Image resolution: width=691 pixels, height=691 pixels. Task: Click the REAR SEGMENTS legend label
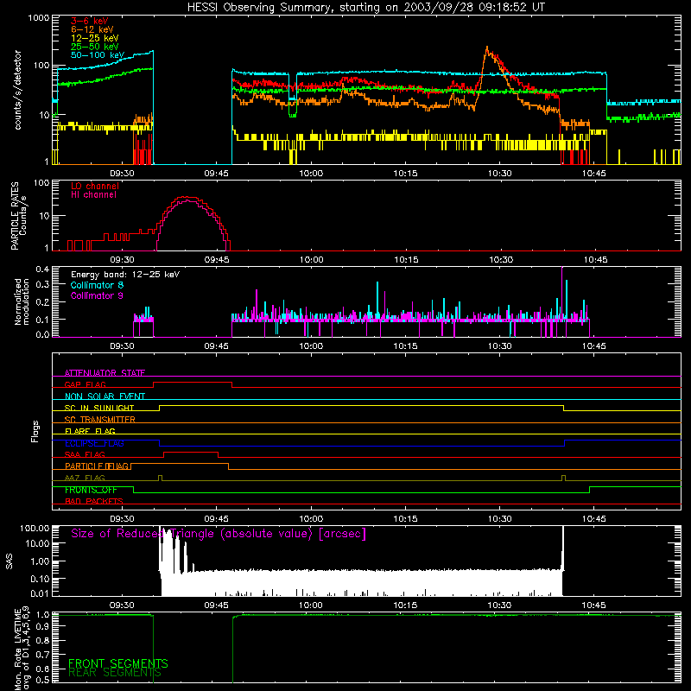pyautogui.click(x=115, y=673)
